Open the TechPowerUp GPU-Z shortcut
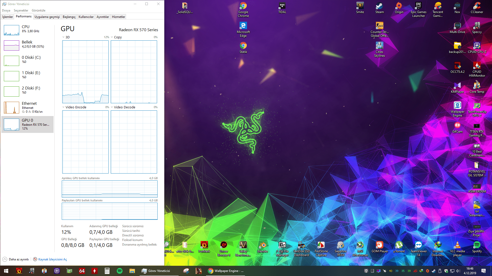Image resolution: width=492 pixels, height=276 pixels. [477, 109]
